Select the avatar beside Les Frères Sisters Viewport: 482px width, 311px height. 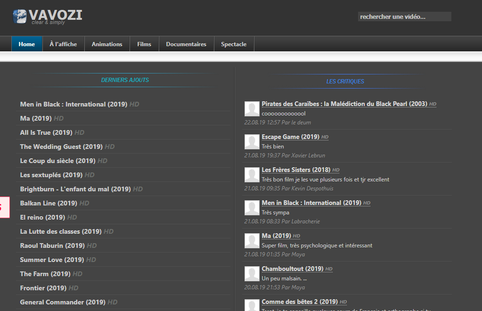[252, 175]
